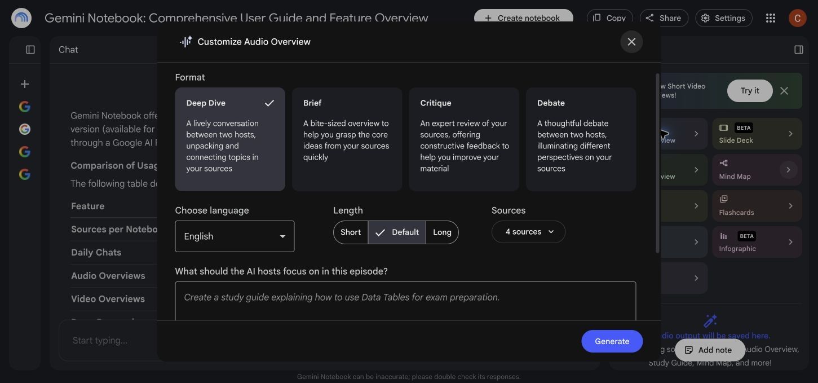The width and height of the screenshot is (818, 383).
Task: Open the Google apps grid
Action: point(771,18)
